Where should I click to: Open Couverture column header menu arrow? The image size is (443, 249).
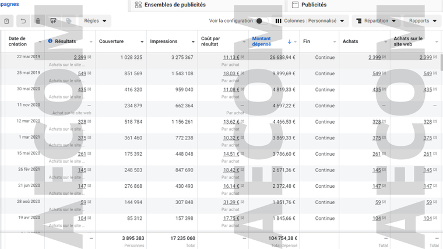tap(142, 42)
